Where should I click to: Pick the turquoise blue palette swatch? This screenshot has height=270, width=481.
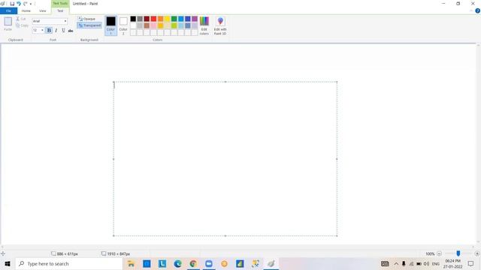[x=181, y=19]
